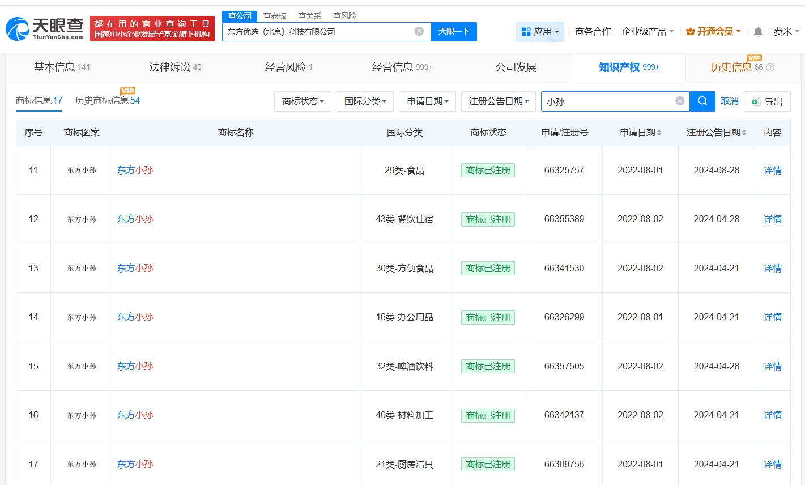The image size is (805, 485).
Task: Click into the 小孙 trademark search field
Action: click(x=606, y=101)
